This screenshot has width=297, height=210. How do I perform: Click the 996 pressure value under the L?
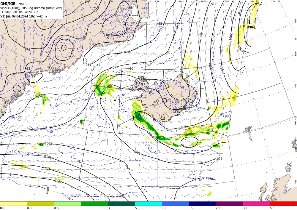point(250,27)
